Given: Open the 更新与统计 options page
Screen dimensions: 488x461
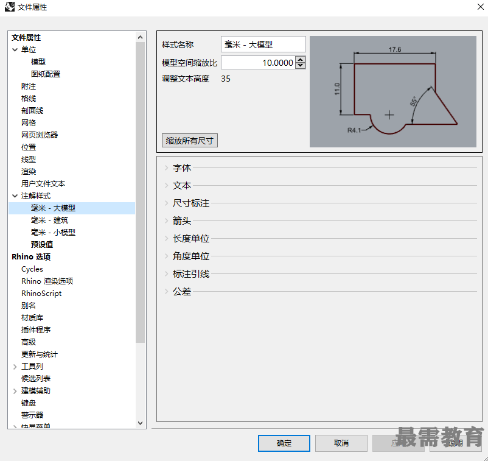Looking at the screenshot, I should click(40, 354).
